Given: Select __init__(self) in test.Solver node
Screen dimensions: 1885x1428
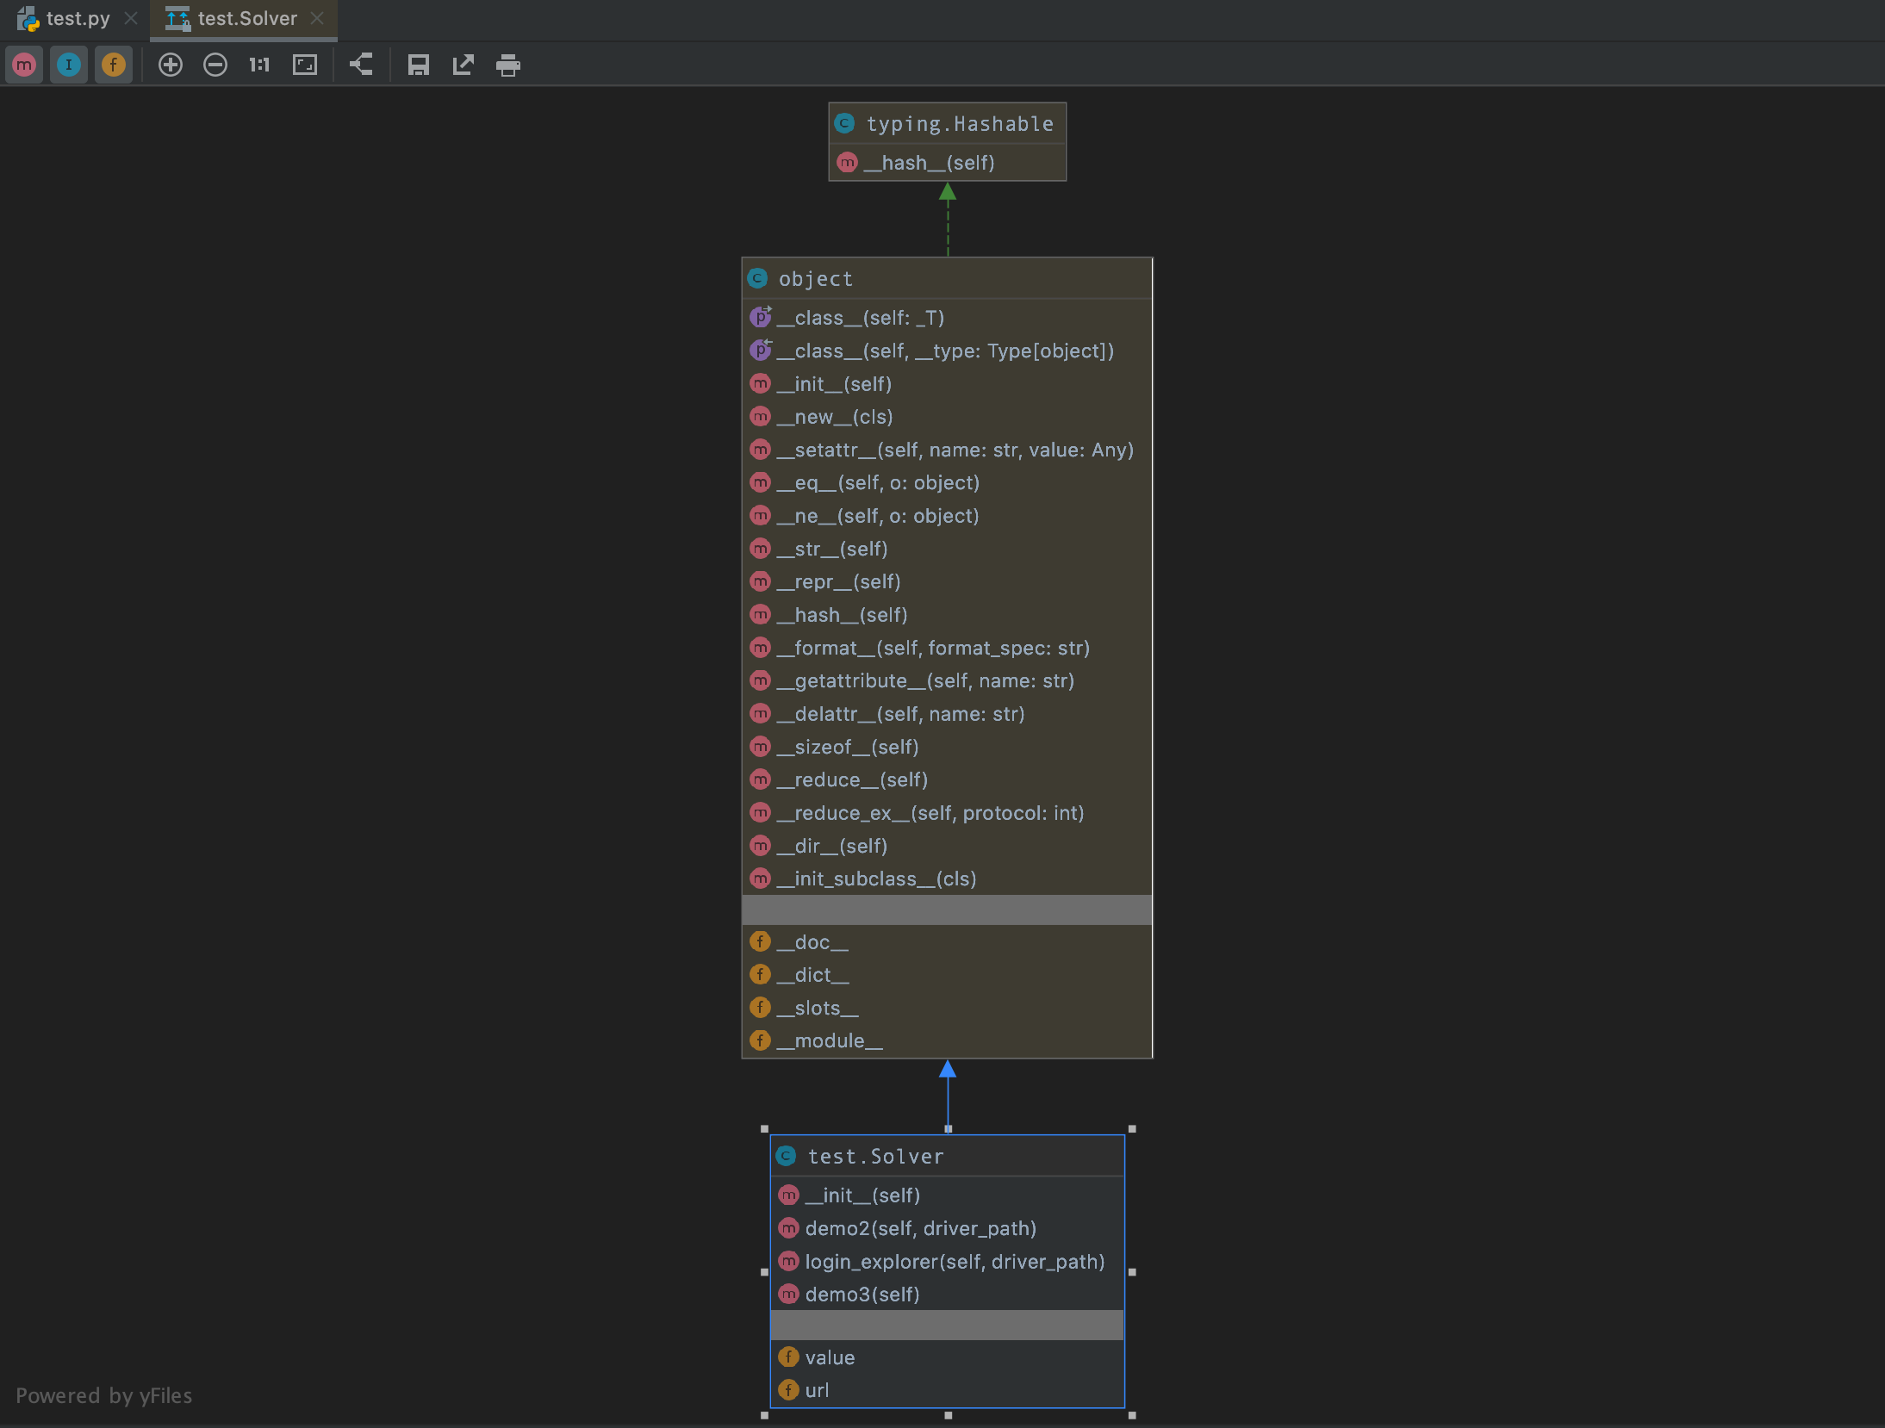Looking at the screenshot, I should coord(948,1195).
